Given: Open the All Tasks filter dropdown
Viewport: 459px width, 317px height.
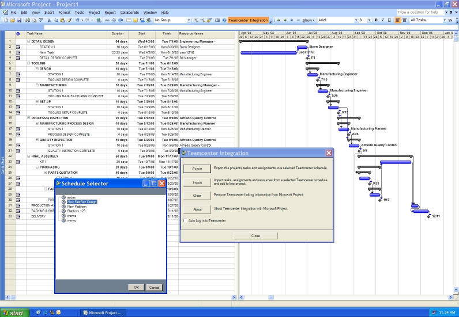Looking at the screenshot, I should click(445, 20).
